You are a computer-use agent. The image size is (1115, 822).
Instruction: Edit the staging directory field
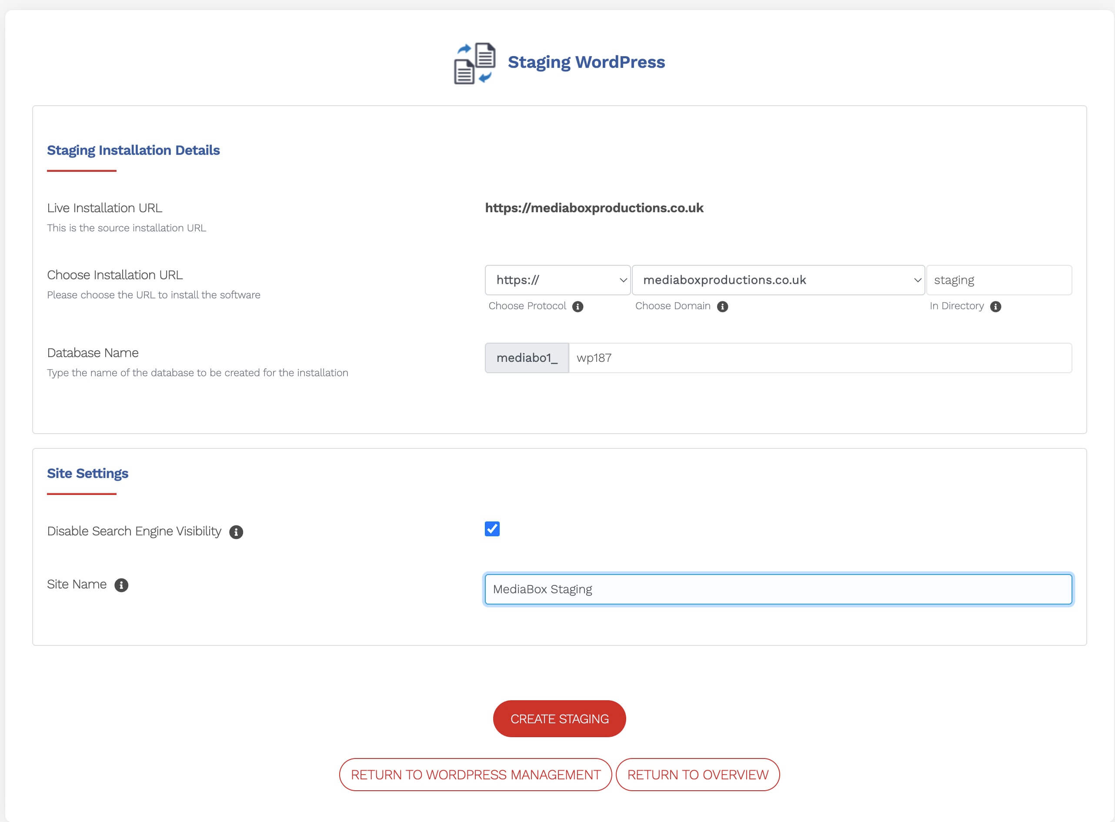coord(1000,280)
